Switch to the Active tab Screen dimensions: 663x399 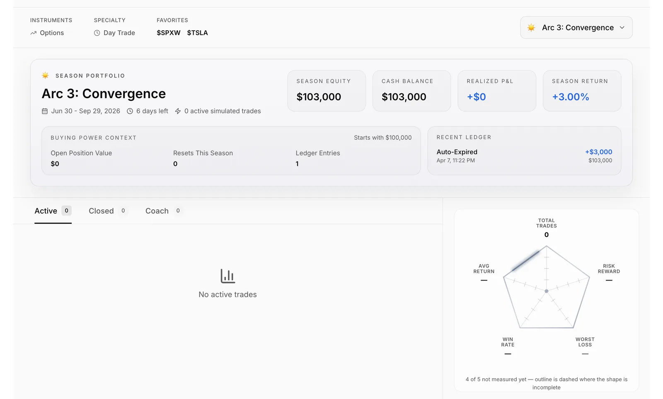click(x=53, y=211)
